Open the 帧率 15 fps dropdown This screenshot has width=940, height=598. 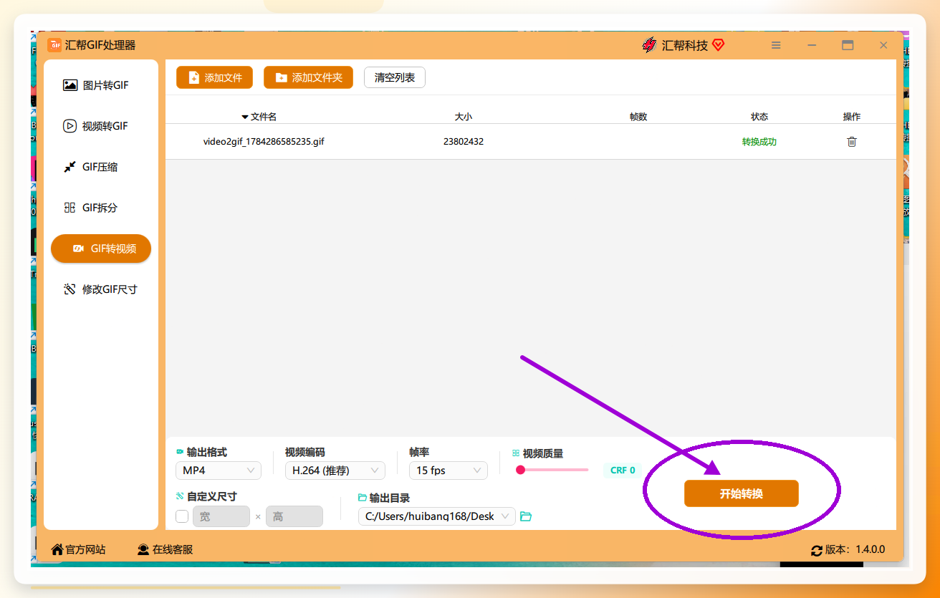click(x=449, y=471)
